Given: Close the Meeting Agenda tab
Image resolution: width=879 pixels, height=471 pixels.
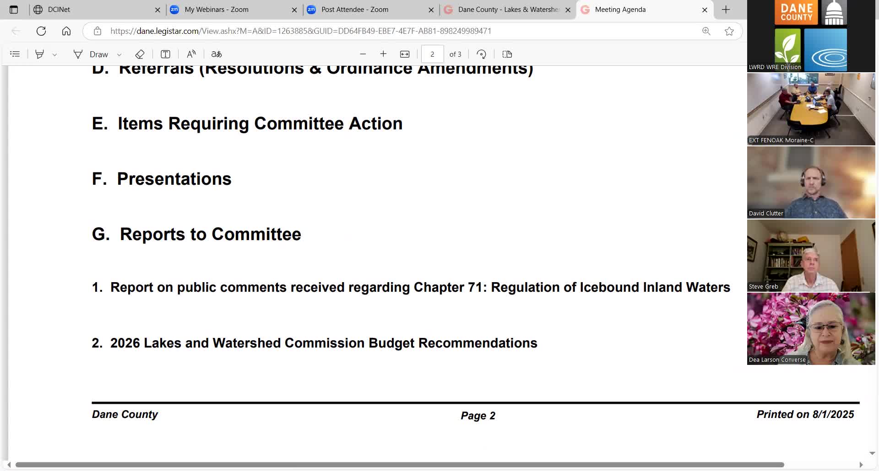Looking at the screenshot, I should 705,10.
